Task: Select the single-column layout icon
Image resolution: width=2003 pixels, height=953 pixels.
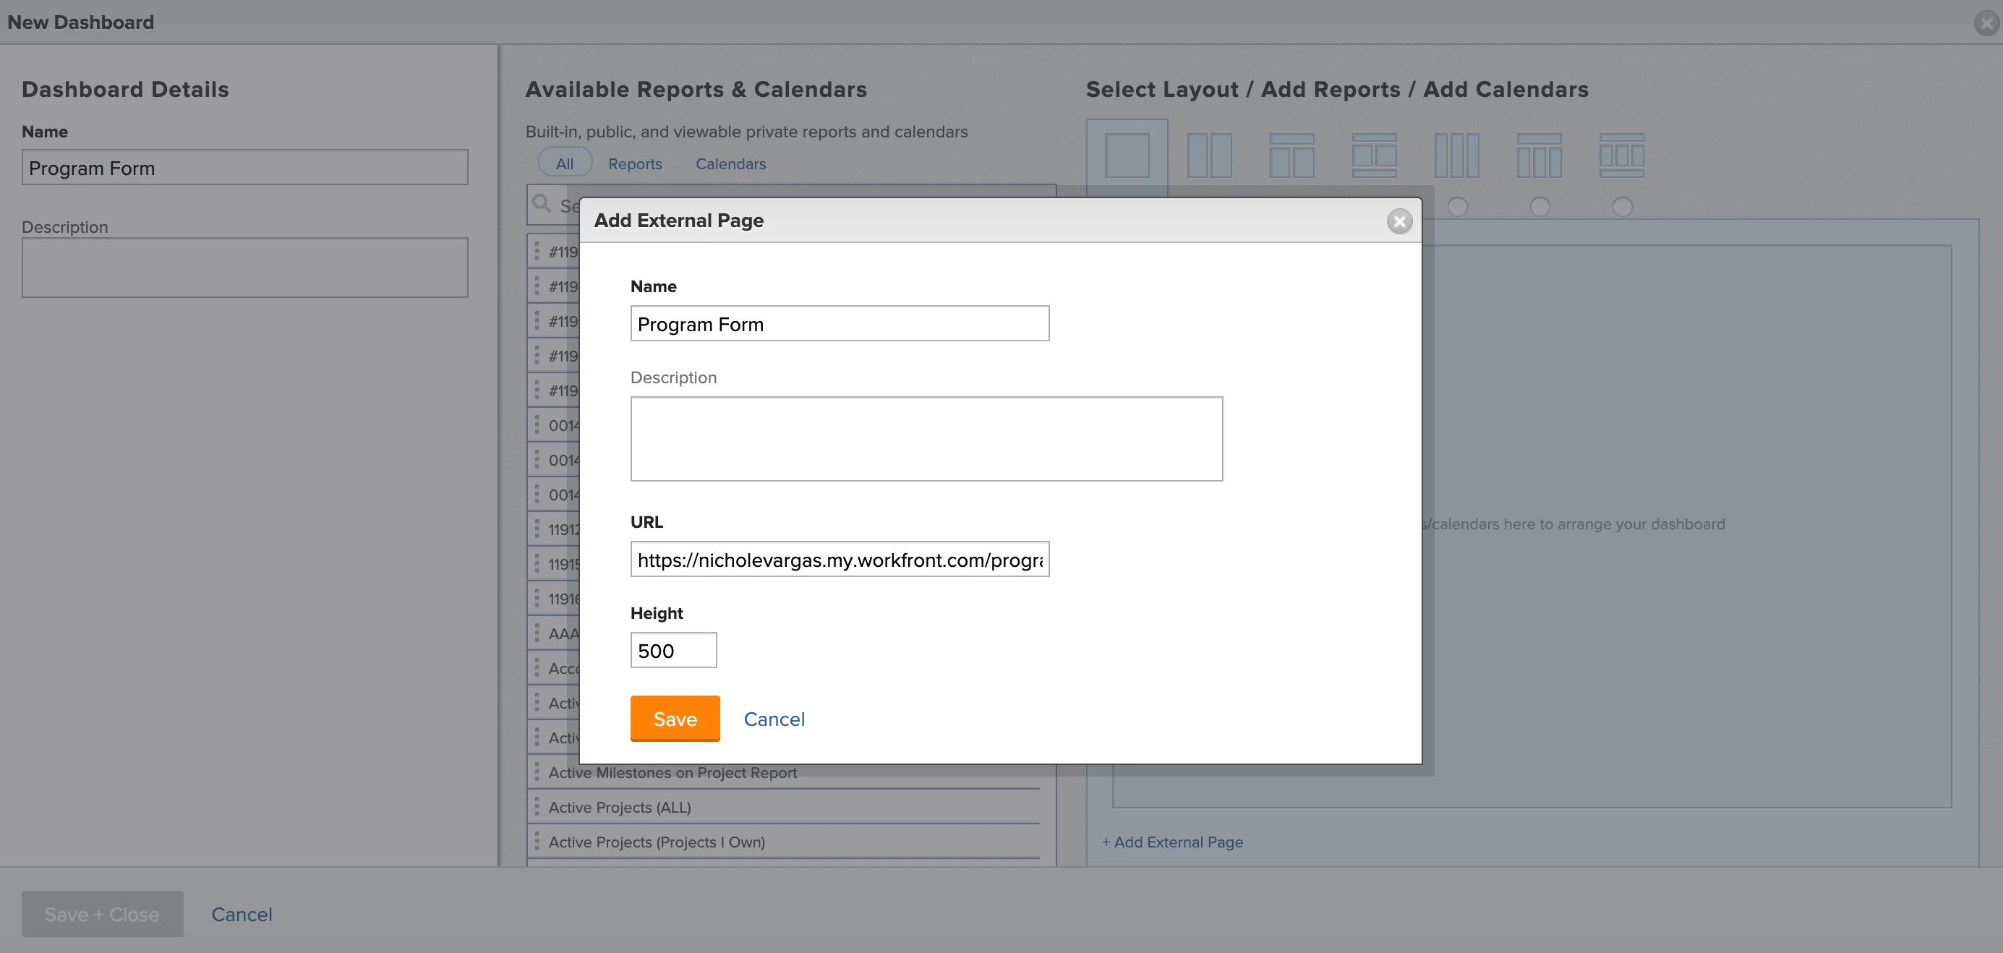Action: click(x=1127, y=155)
